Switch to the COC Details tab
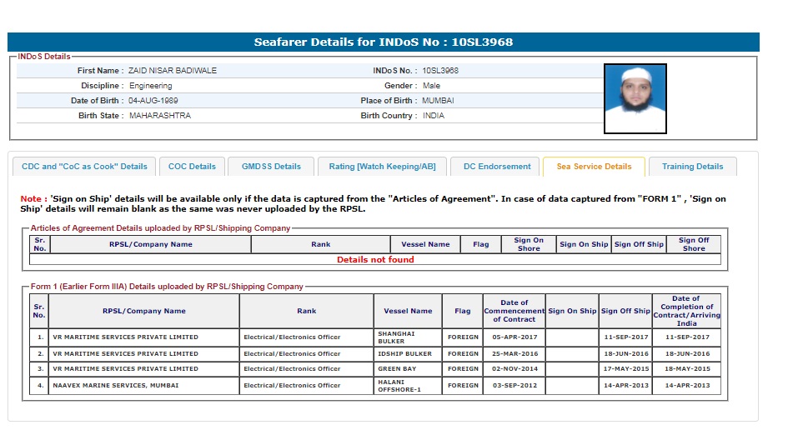The width and height of the screenshot is (793, 430). (x=192, y=167)
